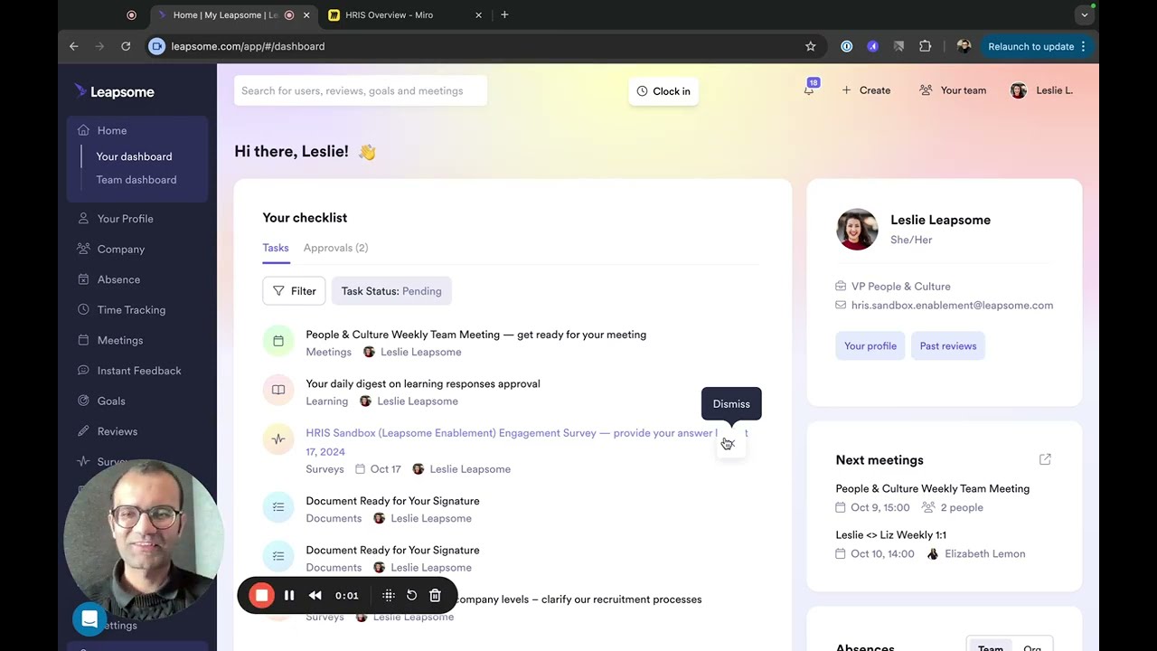Screen dimensions: 1157x651
Task: Open People & Culture Weekly meeting in Next meetings
Action: [933, 489]
